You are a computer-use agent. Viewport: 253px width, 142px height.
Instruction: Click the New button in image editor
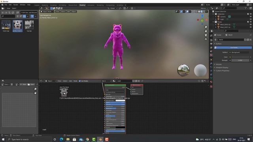(23, 84)
